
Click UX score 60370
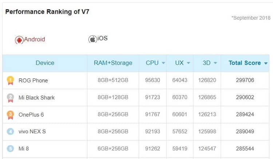coord(180,97)
